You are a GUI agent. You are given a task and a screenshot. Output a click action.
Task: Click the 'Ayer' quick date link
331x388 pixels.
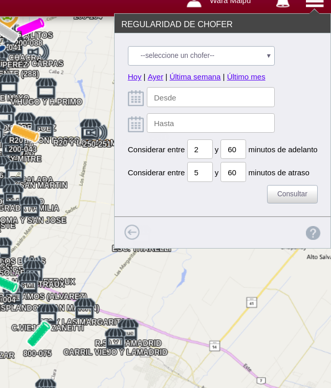(156, 77)
